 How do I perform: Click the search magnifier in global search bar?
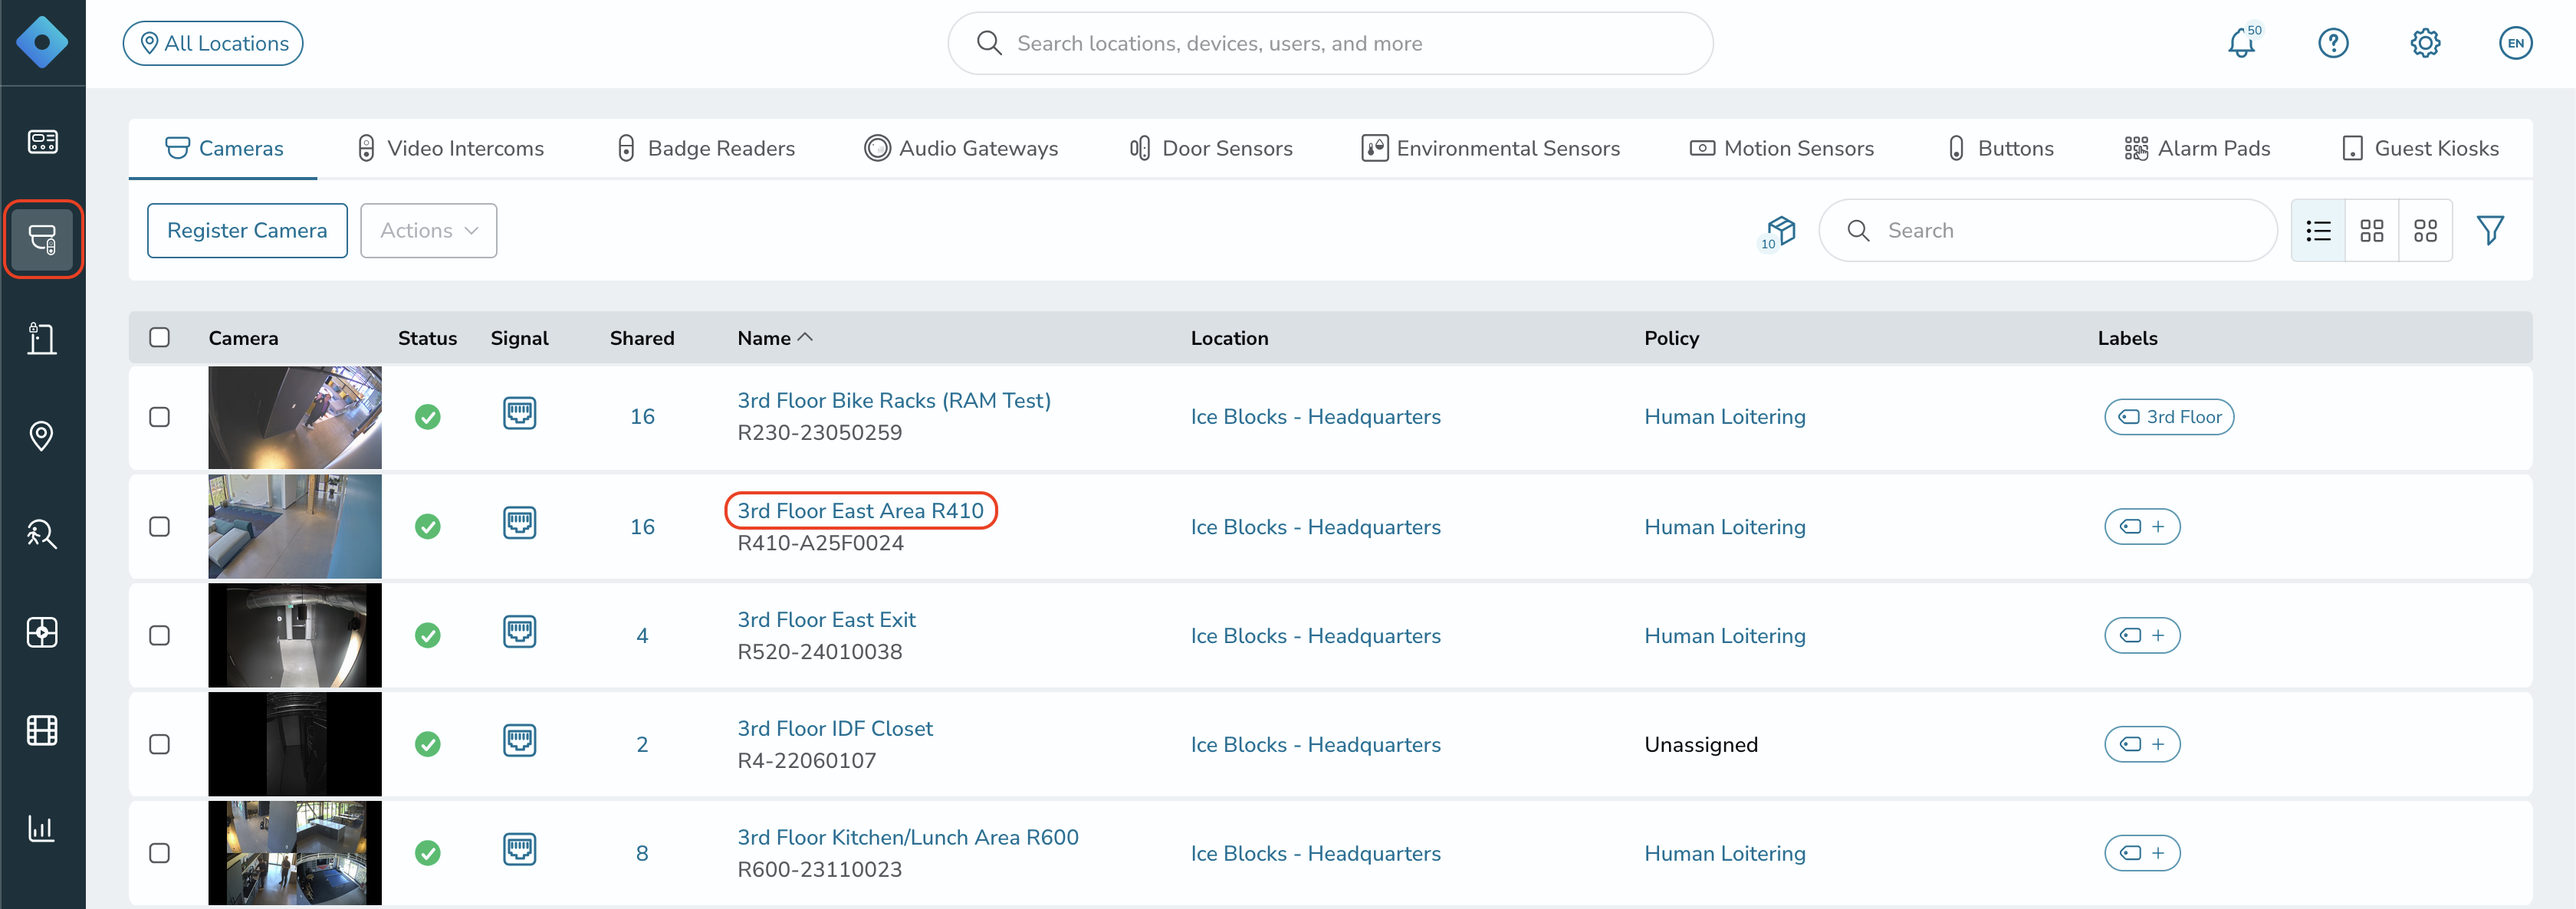click(x=989, y=43)
